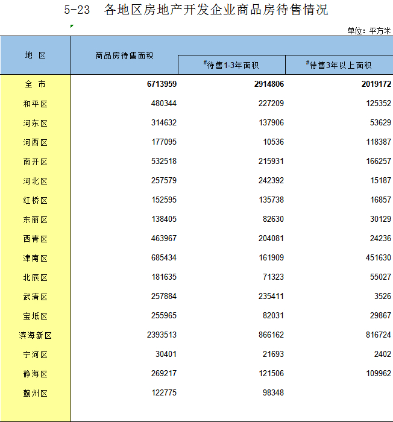The width and height of the screenshot is (393, 422).
Task: Click the value 242392
Action: [271, 181]
